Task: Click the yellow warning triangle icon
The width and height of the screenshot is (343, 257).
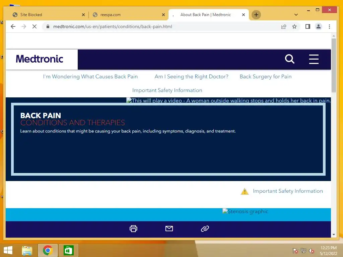Action: point(245,191)
